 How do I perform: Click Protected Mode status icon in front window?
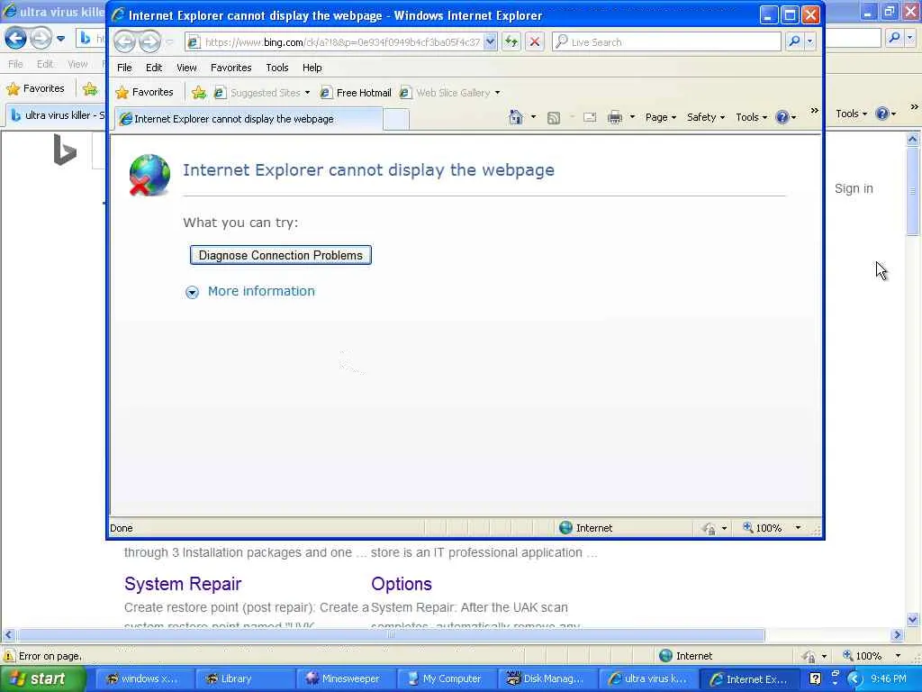click(709, 528)
